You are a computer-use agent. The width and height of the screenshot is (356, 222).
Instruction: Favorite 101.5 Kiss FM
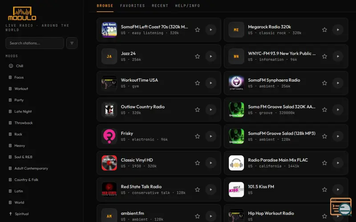click(325, 190)
